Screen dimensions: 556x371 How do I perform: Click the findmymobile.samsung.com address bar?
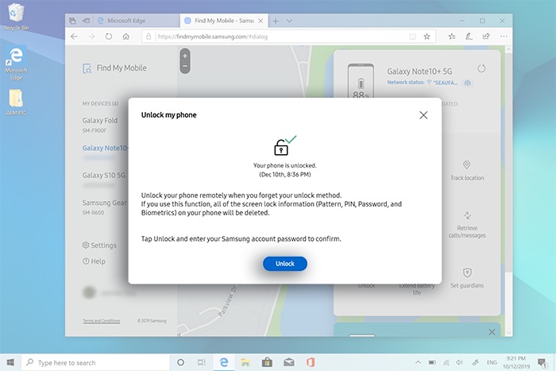click(x=276, y=37)
